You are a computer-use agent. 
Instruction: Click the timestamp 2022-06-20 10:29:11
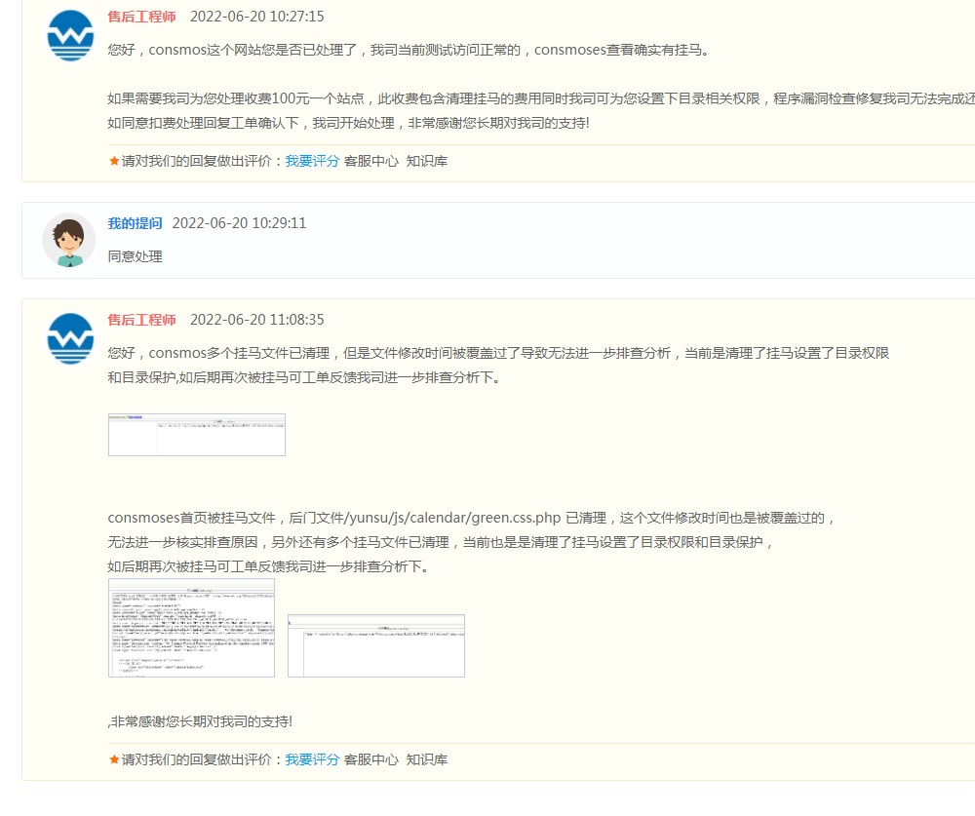coord(239,223)
